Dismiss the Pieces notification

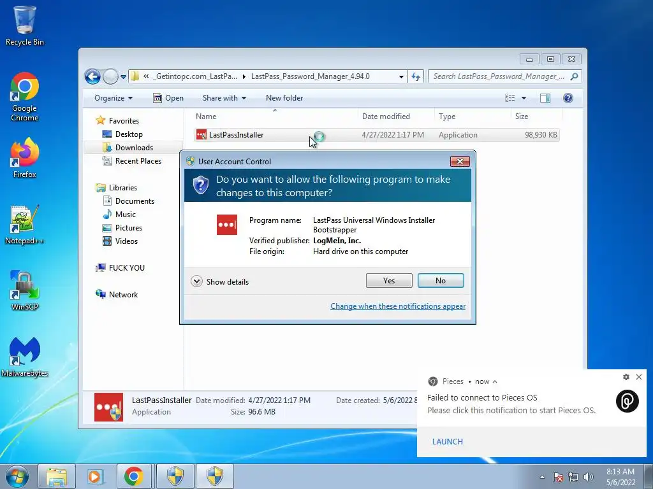click(639, 377)
